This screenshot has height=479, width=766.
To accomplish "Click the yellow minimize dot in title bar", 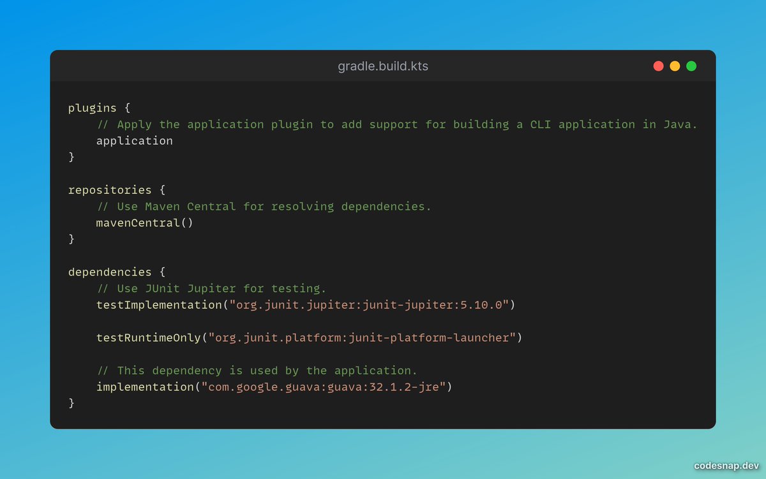I will (675, 66).
